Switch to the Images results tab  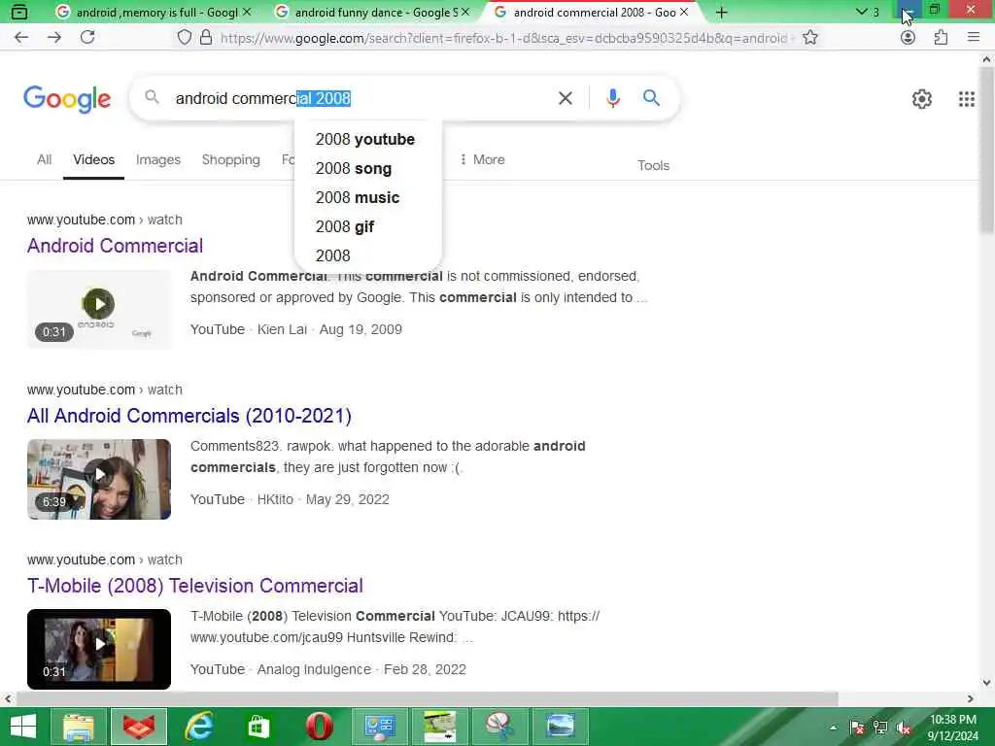158,160
